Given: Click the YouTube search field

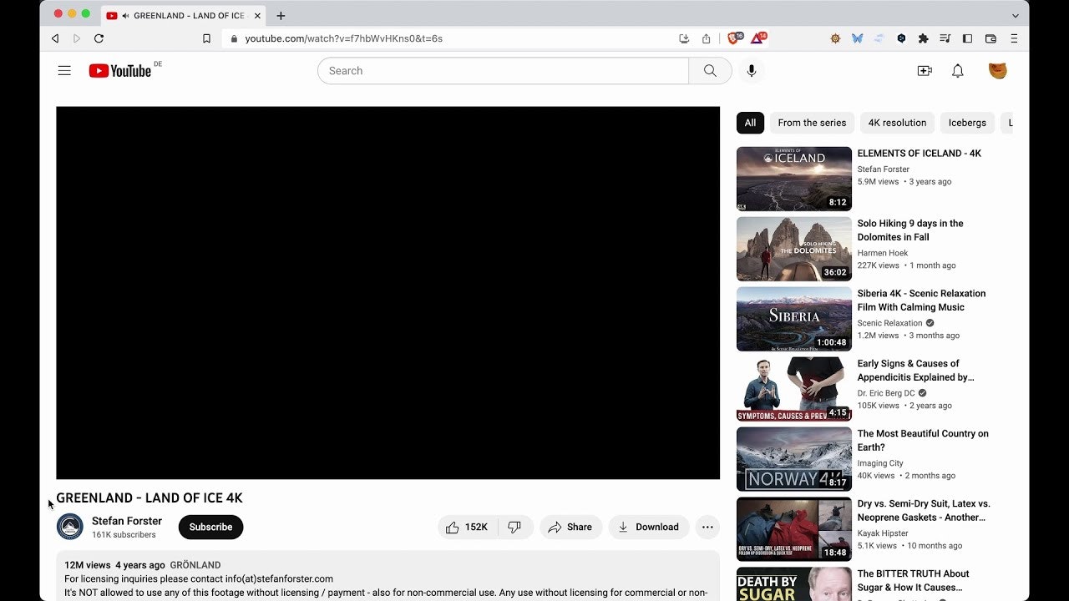Looking at the screenshot, I should (x=503, y=71).
